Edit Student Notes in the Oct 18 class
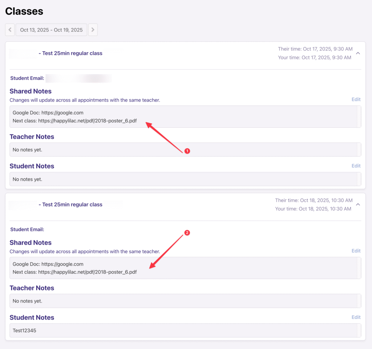This screenshot has width=372, height=349. tap(356, 317)
